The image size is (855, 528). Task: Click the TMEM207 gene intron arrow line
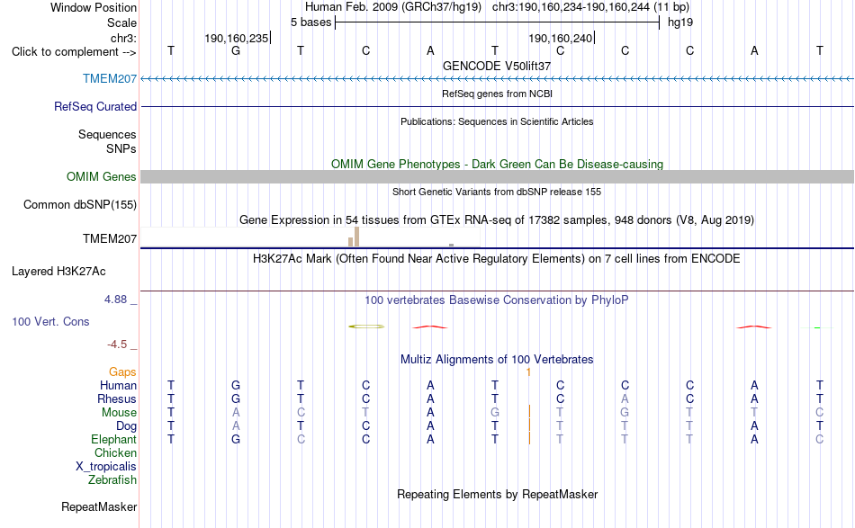tap(497, 79)
